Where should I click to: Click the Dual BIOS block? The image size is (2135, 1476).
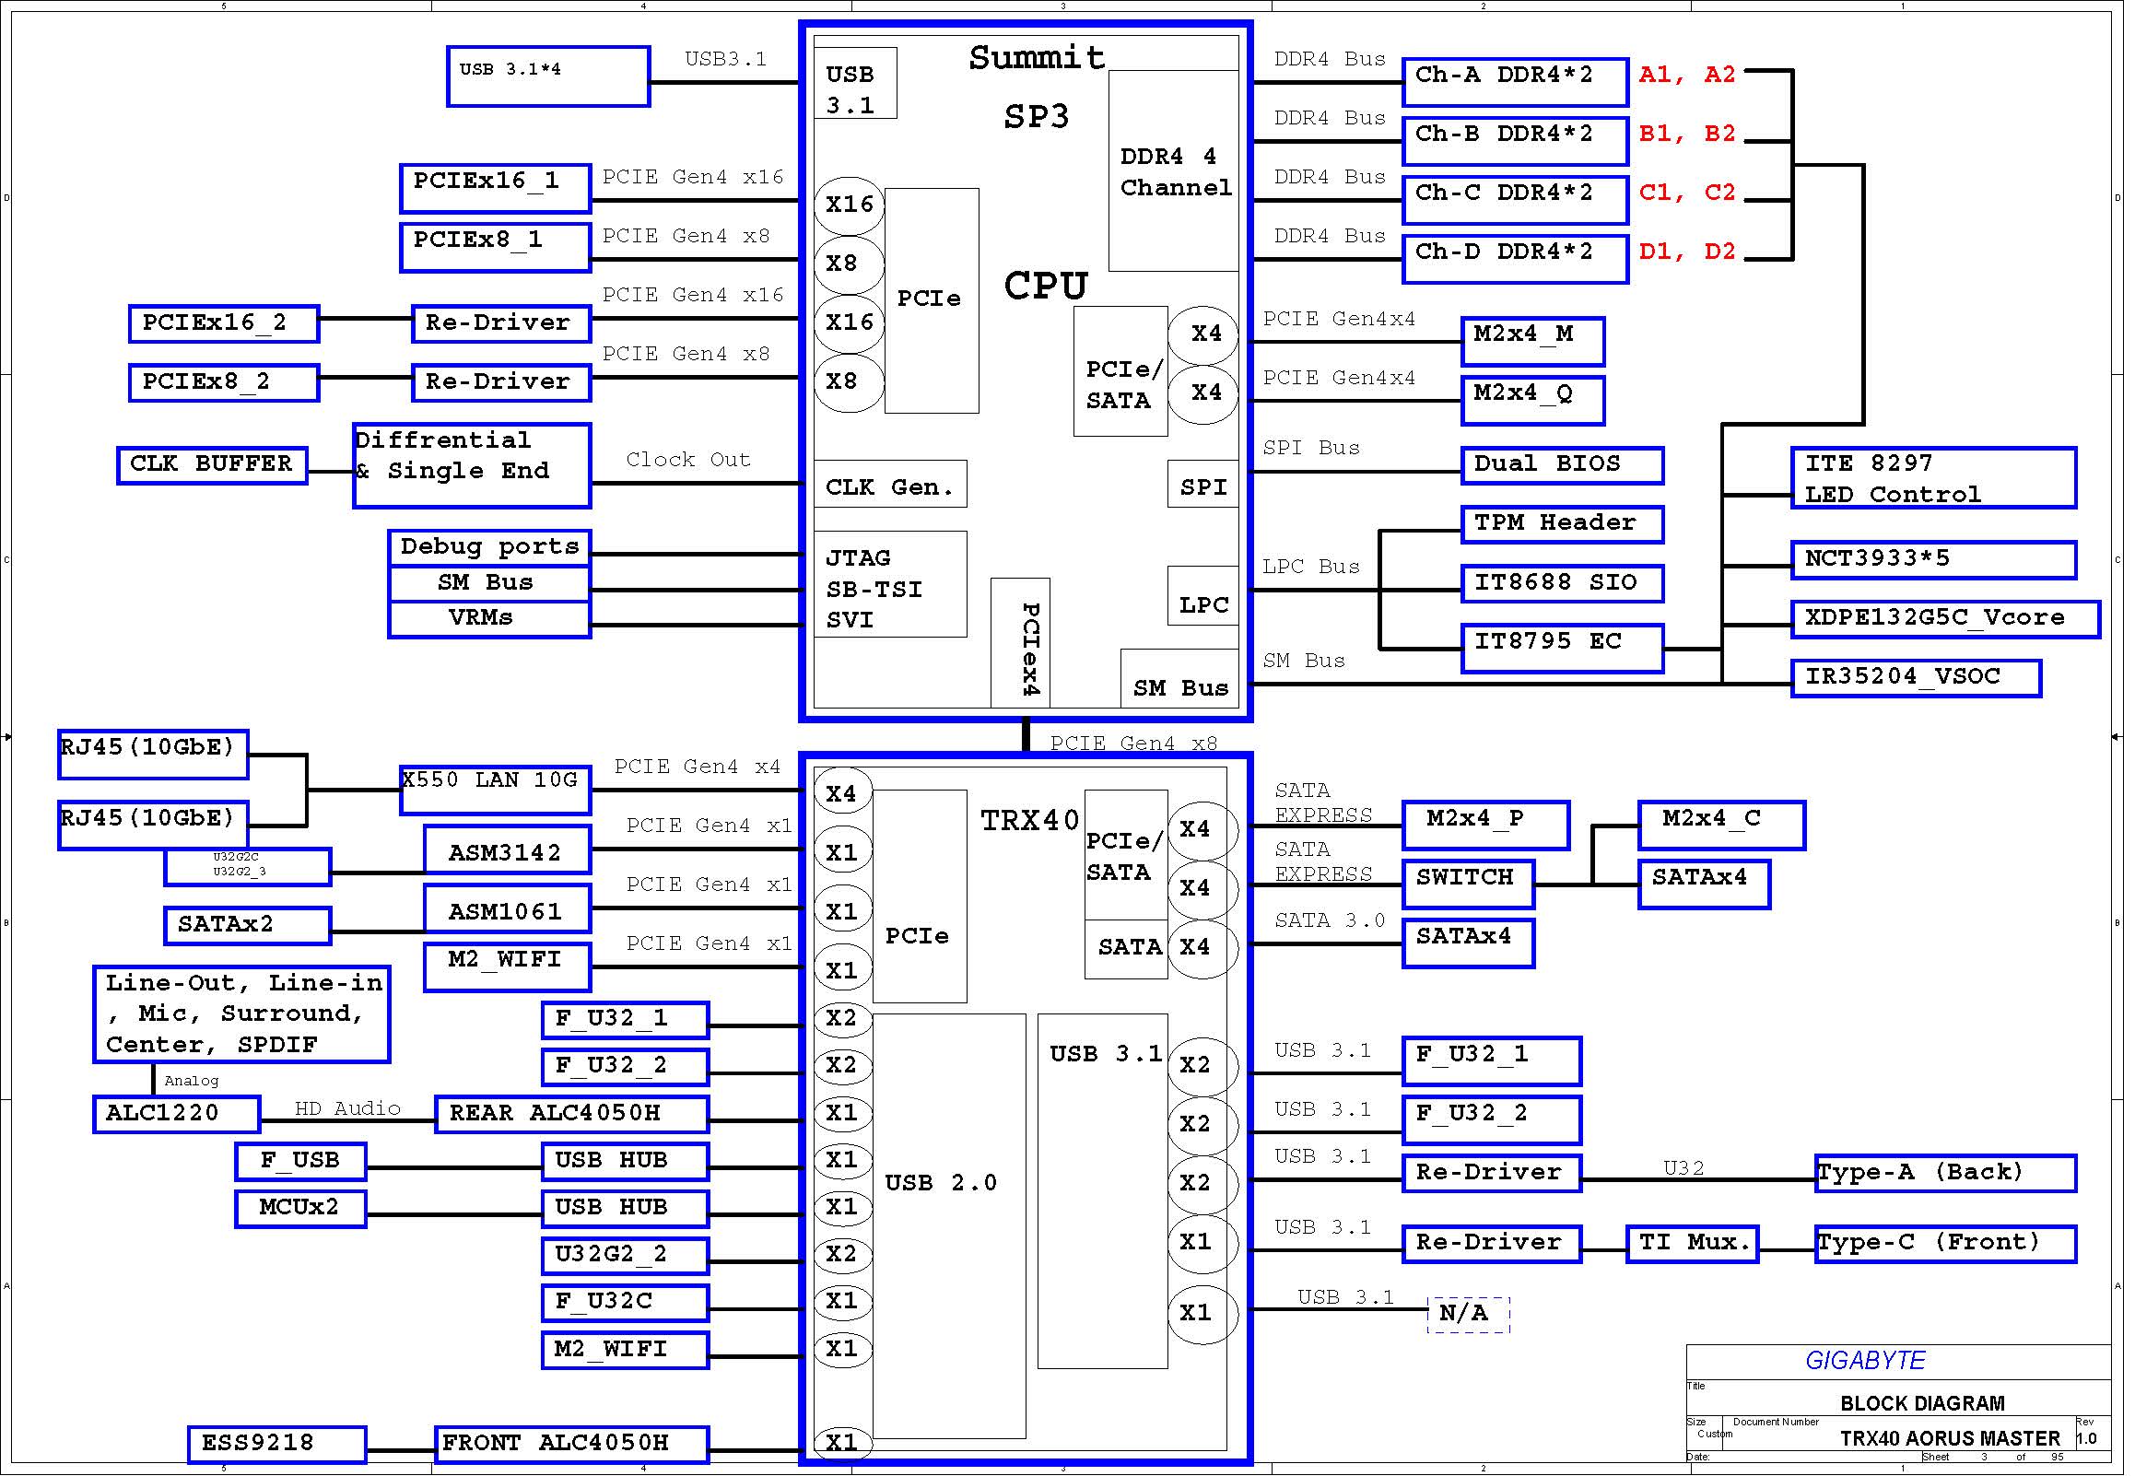click(x=1564, y=466)
